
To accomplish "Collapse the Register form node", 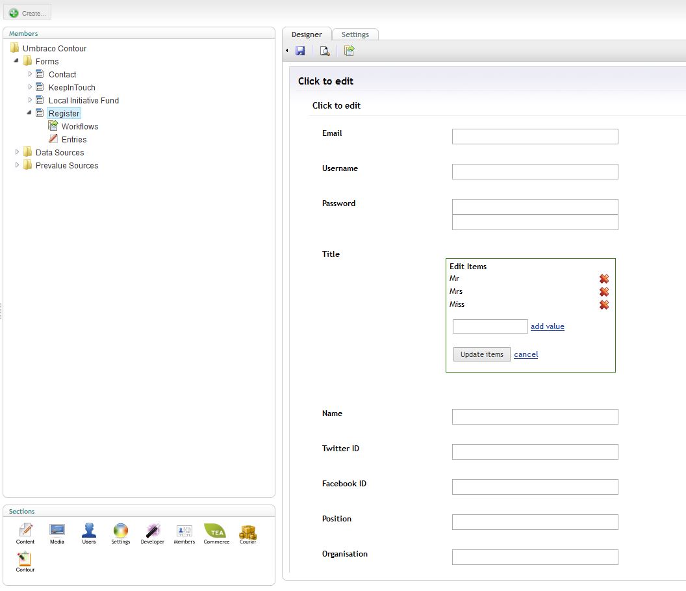I will point(30,112).
